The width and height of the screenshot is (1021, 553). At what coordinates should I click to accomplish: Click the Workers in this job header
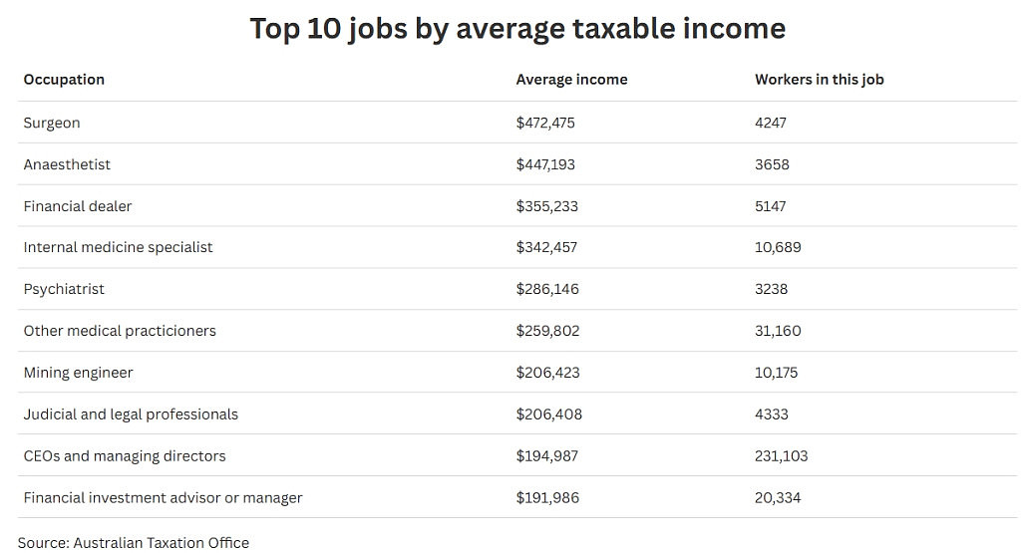point(820,80)
